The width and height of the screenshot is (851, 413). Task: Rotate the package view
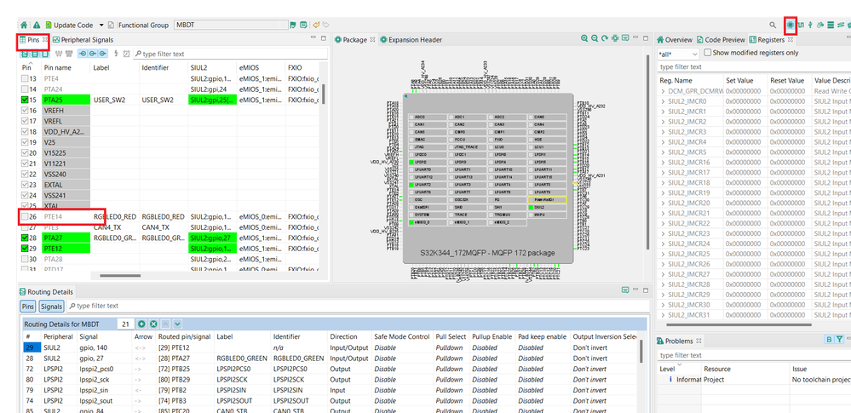[605, 38]
